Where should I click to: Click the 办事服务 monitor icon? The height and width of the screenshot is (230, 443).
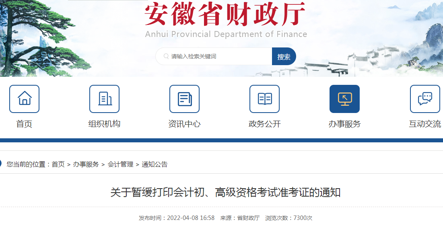pos(345,99)
